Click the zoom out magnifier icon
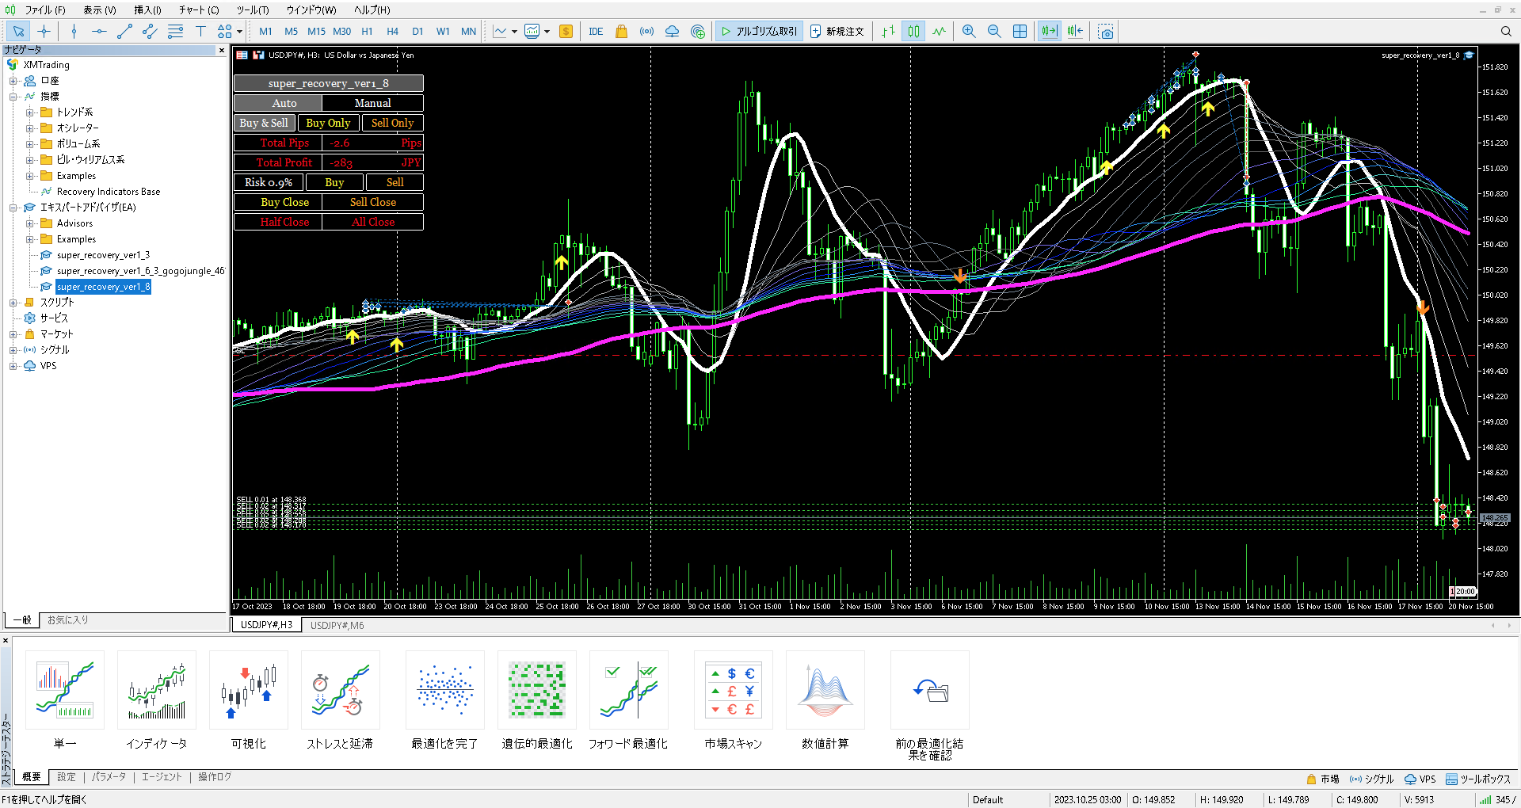Viewport: 1521px width, 808px height. [994, 32]
